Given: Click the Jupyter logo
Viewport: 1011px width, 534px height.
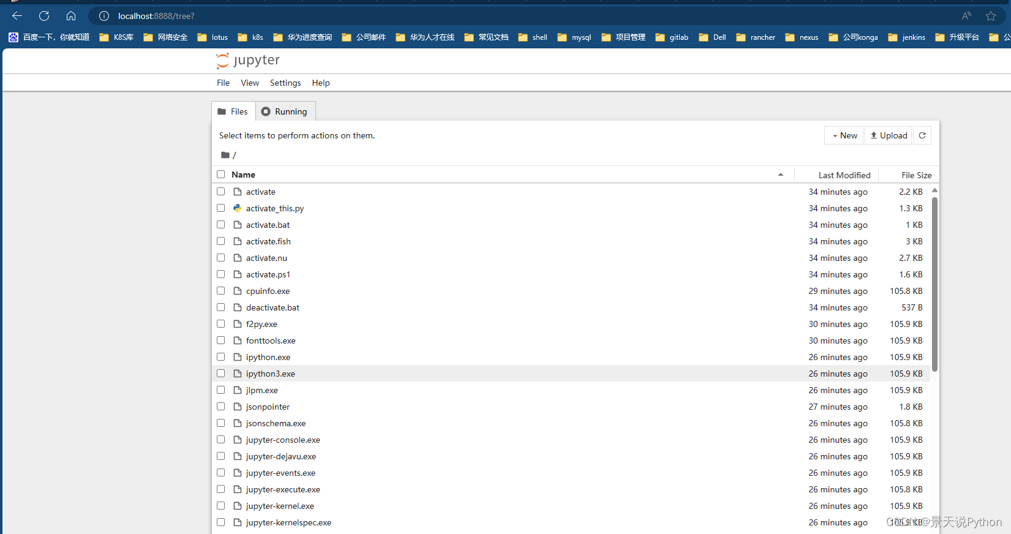Looking at the screenshot, I should coord(248,60).
